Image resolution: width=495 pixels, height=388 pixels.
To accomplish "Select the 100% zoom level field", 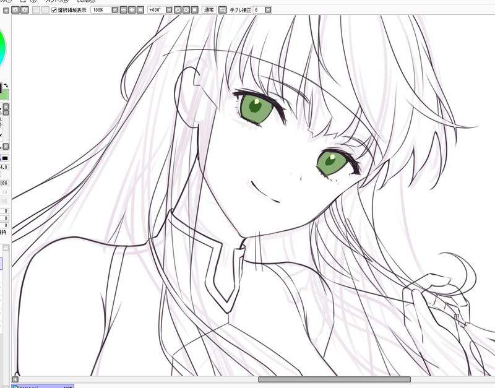I will click(x=101, y=10).
